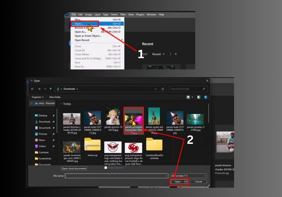The height and width of the screenshot is (197, 282).
Task: Select Desktop in sidebar
Action: point(43,116)
